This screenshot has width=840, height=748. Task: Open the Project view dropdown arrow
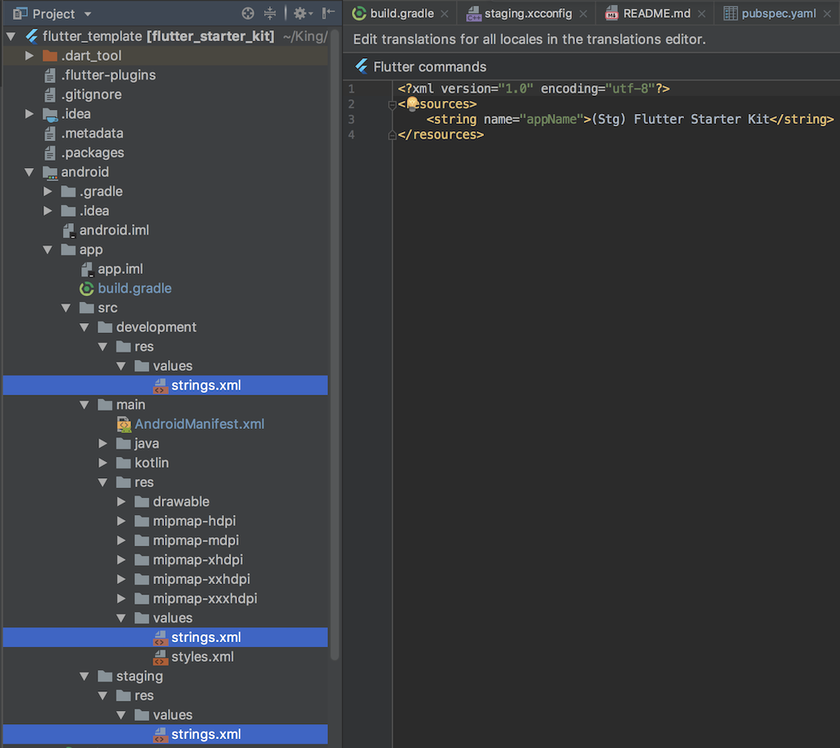tap(88, 14)
